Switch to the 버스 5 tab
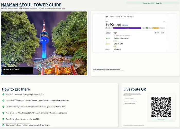The width and height of the screenshot is (180, 129). point(112,17)
